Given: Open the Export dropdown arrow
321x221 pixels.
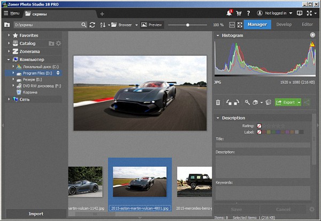Looking at the screenshot, I should [299, 102].
